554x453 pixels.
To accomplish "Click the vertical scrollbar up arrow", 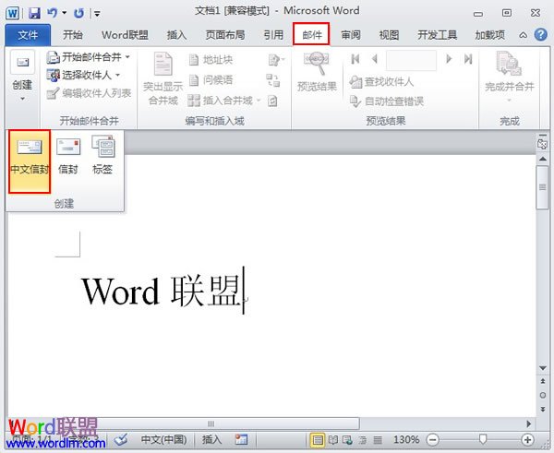I will click(x=543, y=159).
